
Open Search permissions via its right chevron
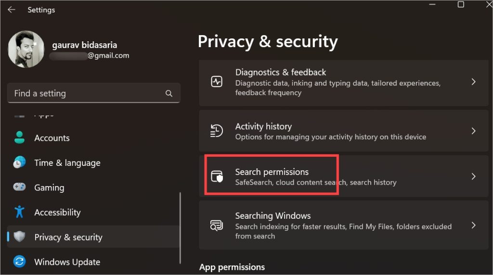[474, 176]
